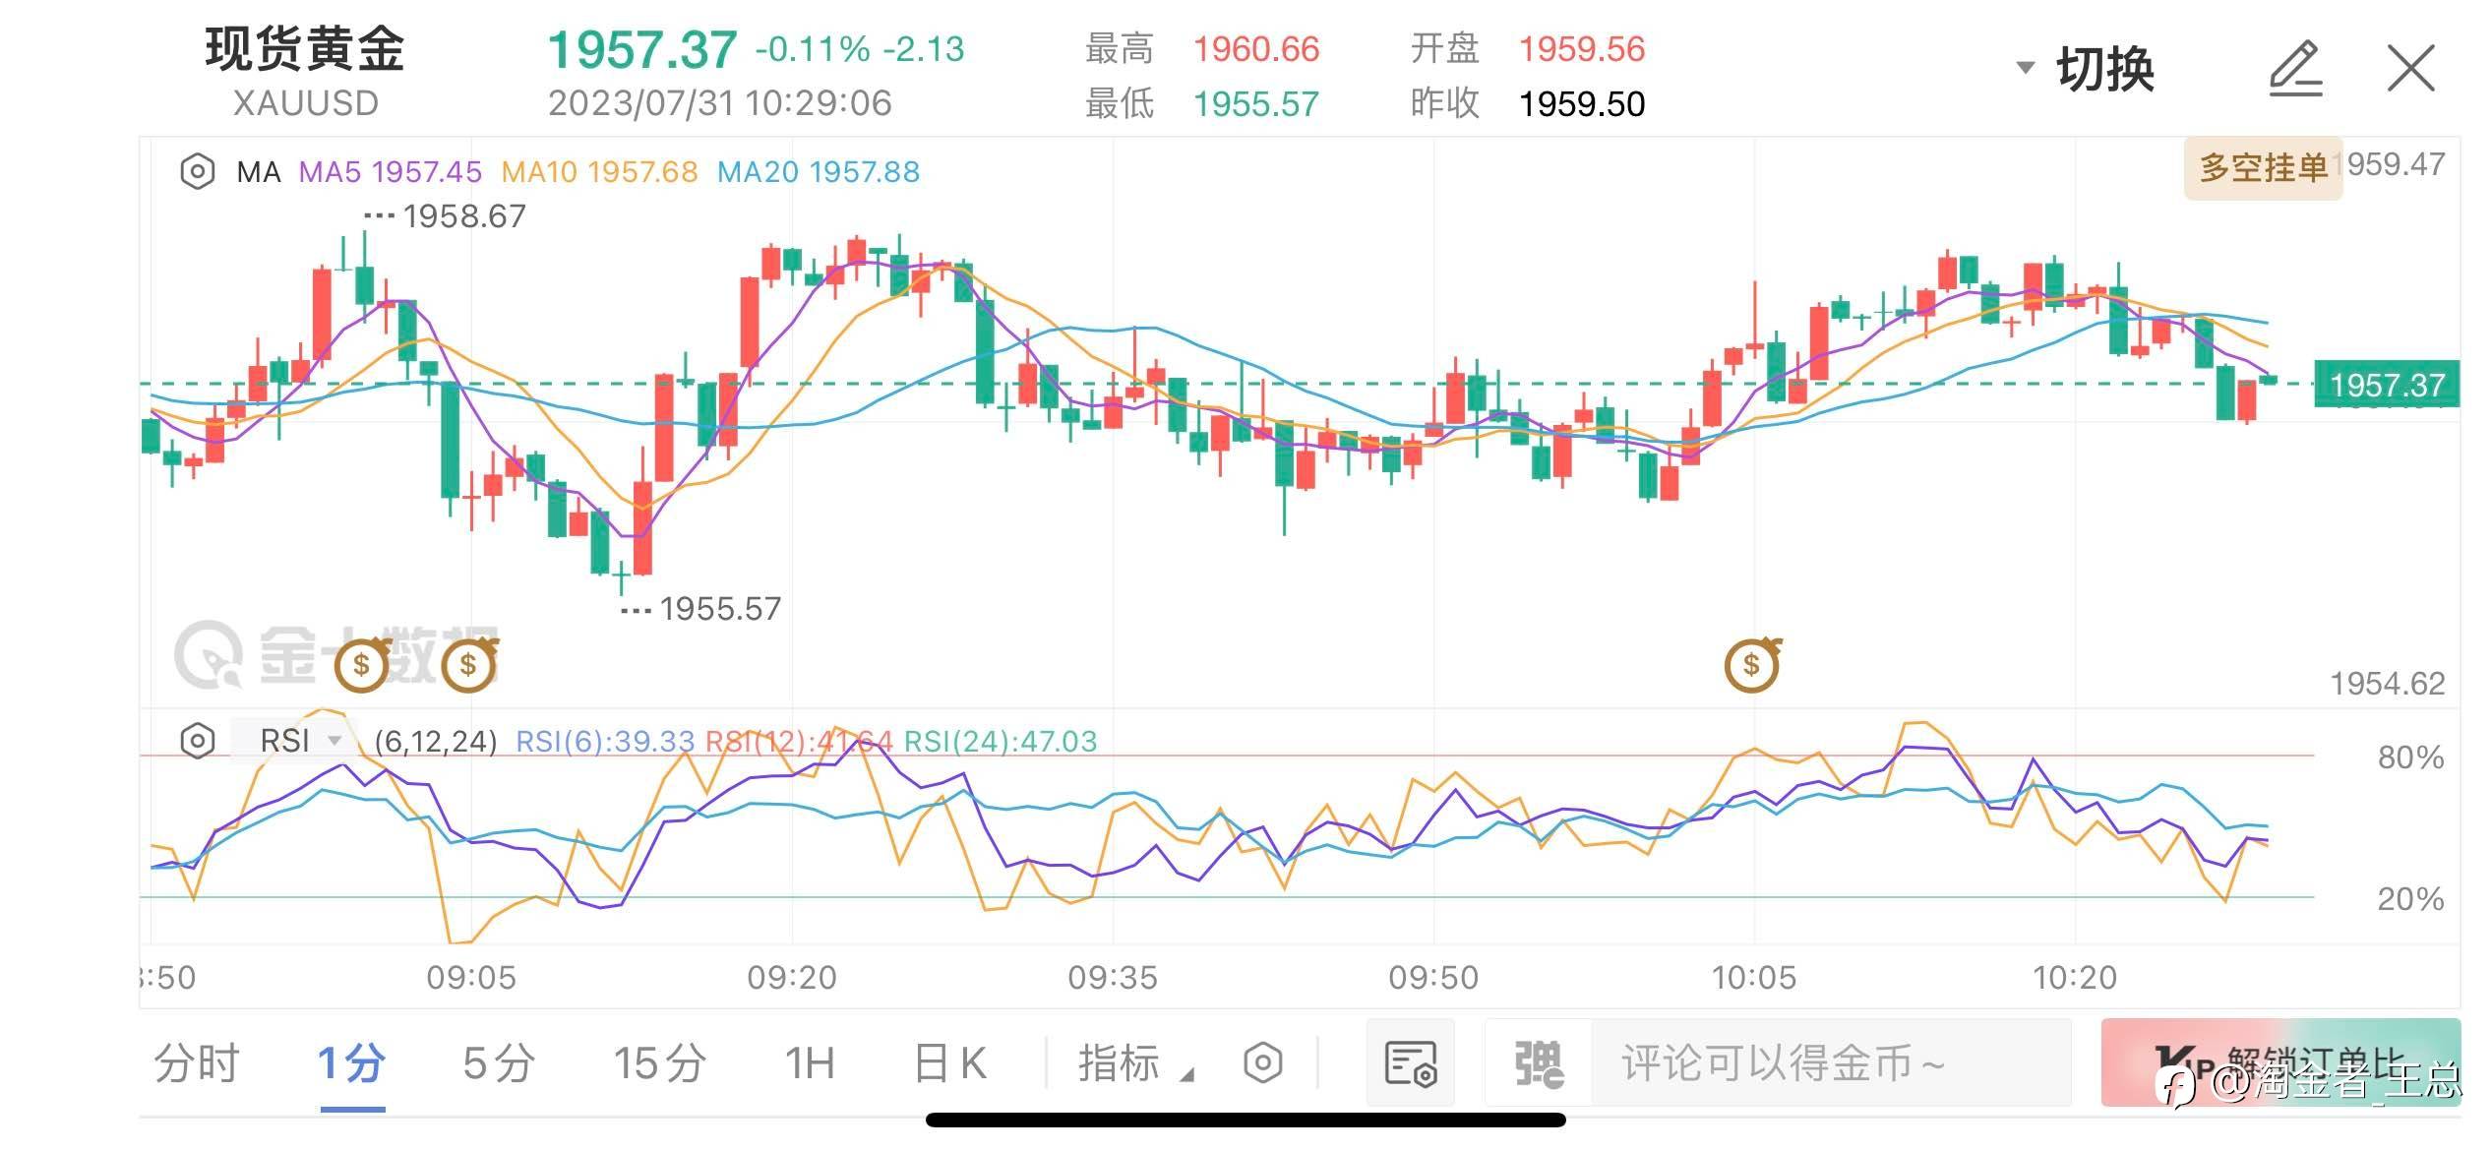Tap the pencil edit icon
Screen dimensions: 2491x1151
coord(2295,69)
